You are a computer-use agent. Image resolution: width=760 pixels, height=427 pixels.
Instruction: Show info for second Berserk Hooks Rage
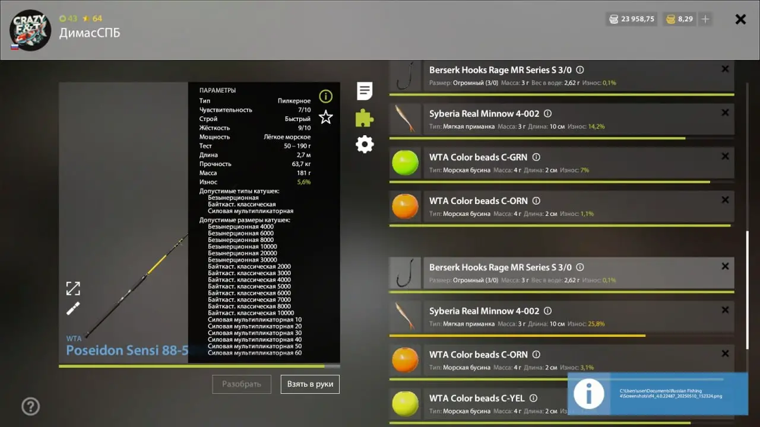point(580,267)
